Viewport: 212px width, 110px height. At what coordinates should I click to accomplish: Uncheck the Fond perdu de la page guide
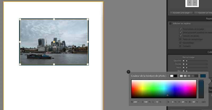point(180,29)
